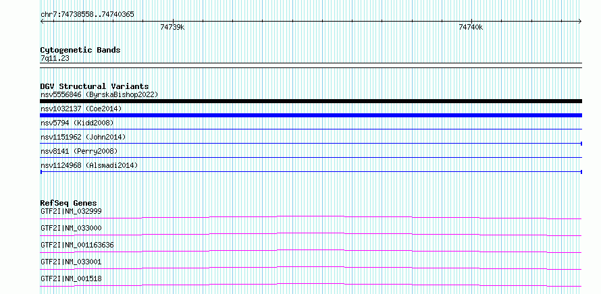Select the DGV Structural Variants track title
The image size is (601, 294).
coord(95,86)
